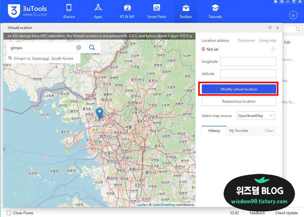Click Modify virtual location

tap(239, 89)
